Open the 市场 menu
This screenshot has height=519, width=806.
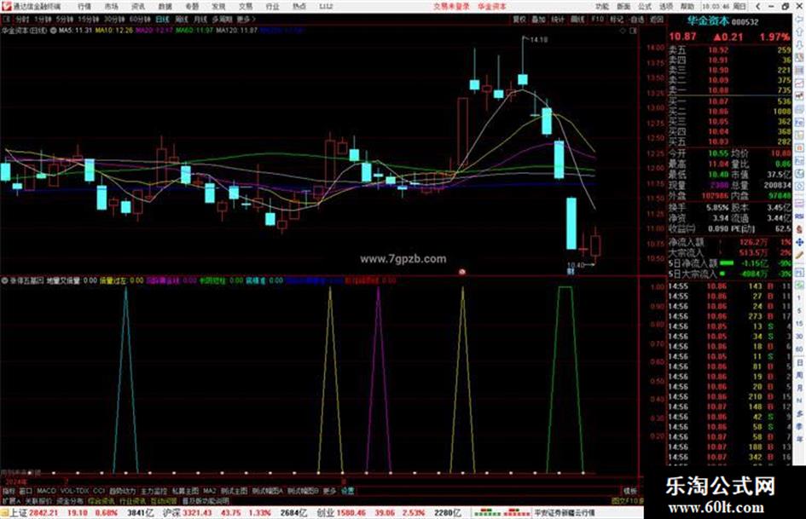click(111, 7)
